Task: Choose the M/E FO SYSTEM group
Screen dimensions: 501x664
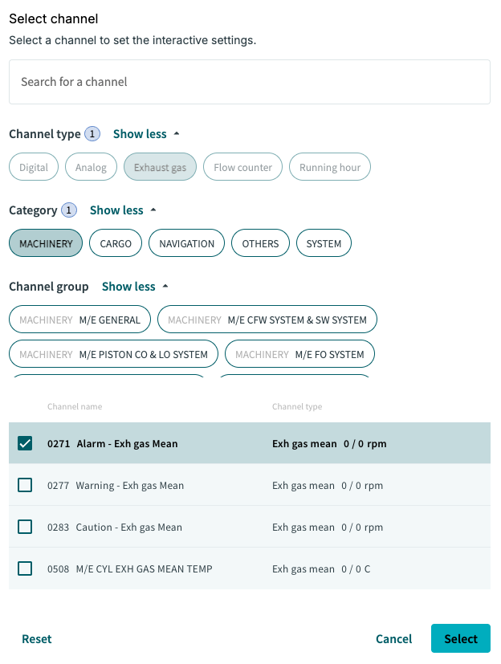Action: (x=299, y=354)
